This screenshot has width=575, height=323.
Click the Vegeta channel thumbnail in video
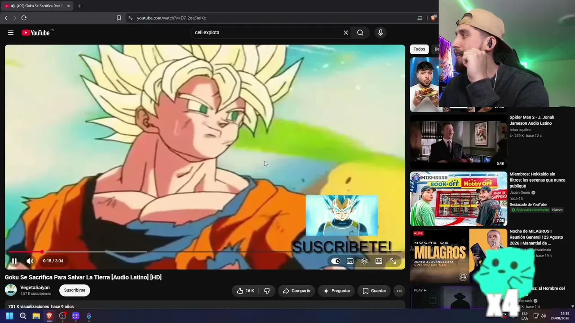coord(341,215)
